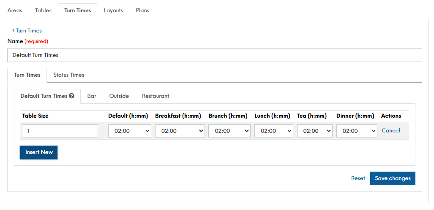The image size is (434, 210).
Task: Open the Tea turn time dropdown
Action: coord(314,131)
